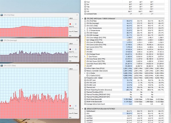
Task: Click the lightning icon of CPU EDC row
Action: point(85,52)
